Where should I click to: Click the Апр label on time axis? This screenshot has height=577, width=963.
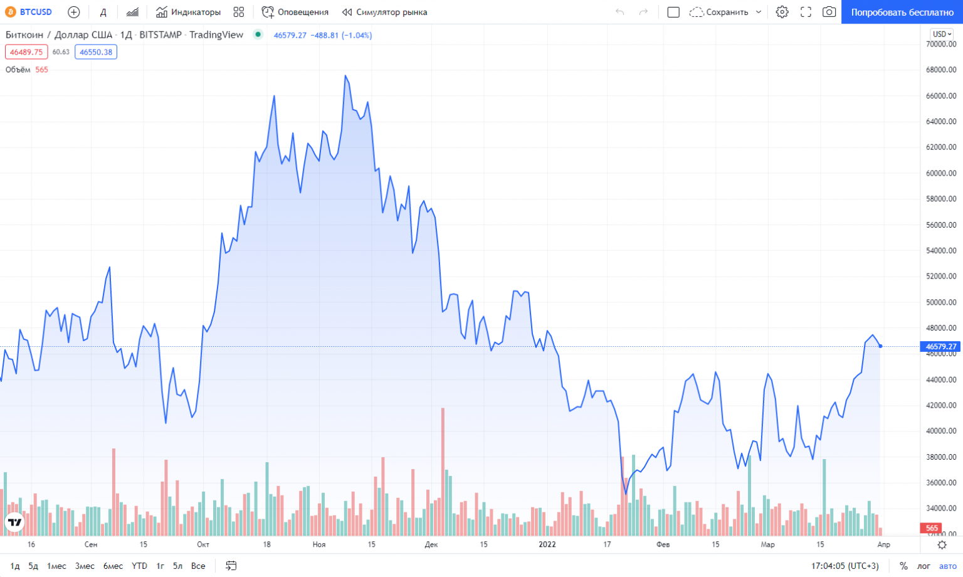883,544
